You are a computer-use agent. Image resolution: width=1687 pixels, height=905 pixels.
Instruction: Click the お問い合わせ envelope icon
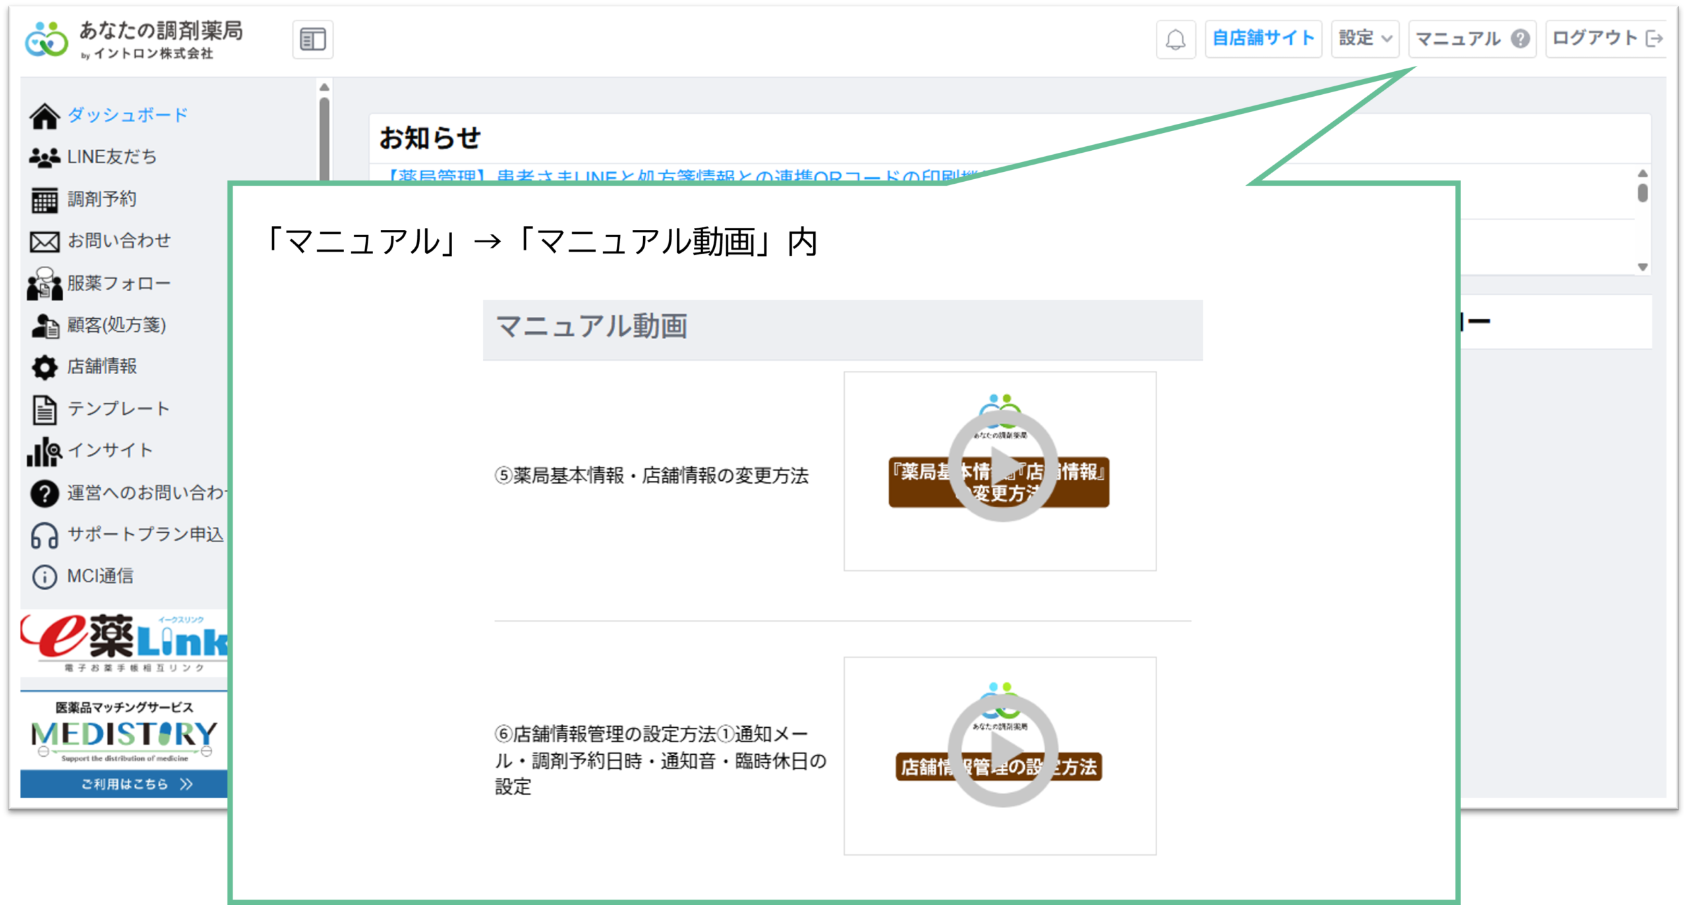coord(45,242)
